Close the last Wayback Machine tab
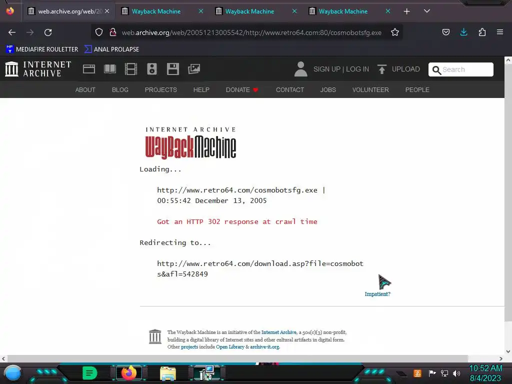Viewport: 512px width, 384px height. tap(388, 11)
